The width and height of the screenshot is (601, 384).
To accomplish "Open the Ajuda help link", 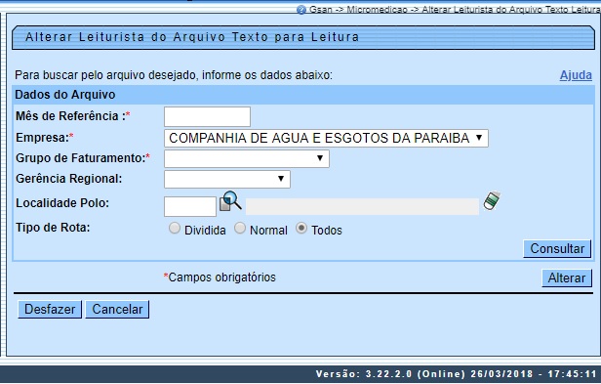I will [x=576, y=75].
